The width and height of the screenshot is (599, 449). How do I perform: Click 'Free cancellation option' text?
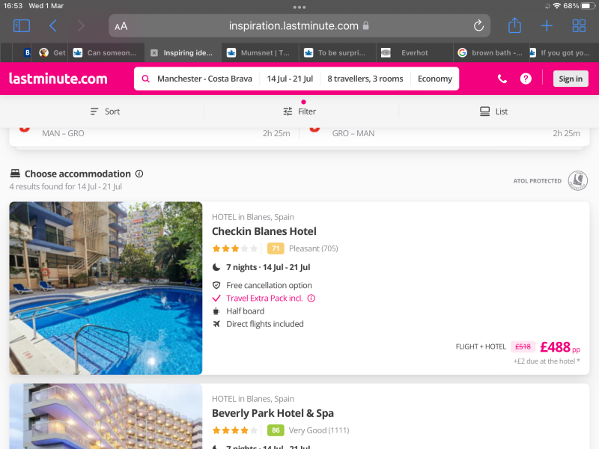[269, 285]
